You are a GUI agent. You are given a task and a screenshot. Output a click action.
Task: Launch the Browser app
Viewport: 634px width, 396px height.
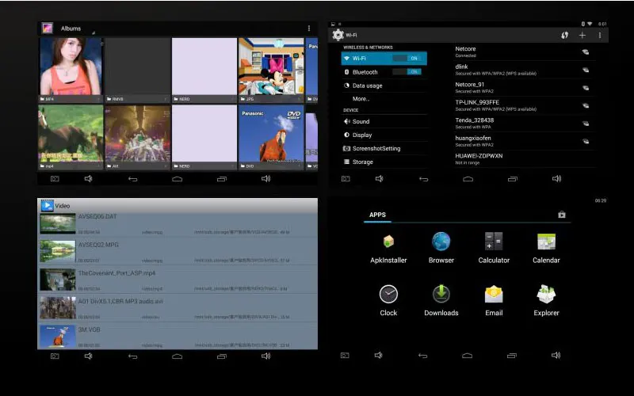tap(441, 249)
